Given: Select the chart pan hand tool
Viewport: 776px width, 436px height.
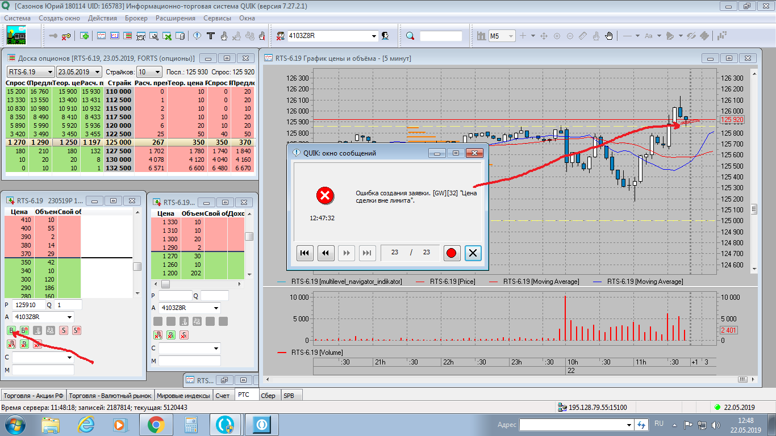Looking at the screenshot, I should [x=609, y=36].
